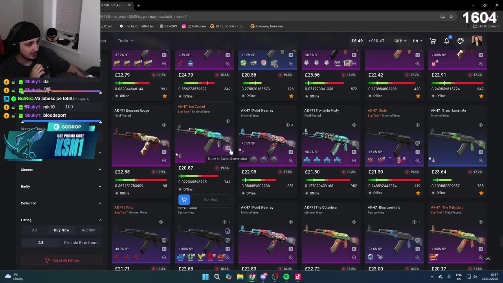Open the profile avatar menu
This screenshot has width=503, height=283.
(x=477, y=41)
